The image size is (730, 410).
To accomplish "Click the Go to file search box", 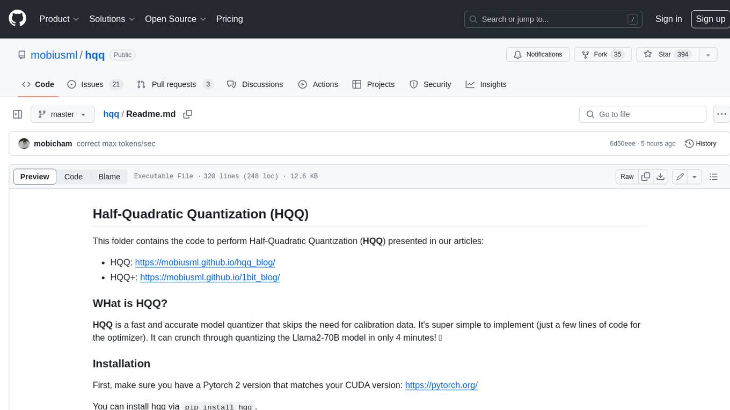I will click(x=643, y=114).
